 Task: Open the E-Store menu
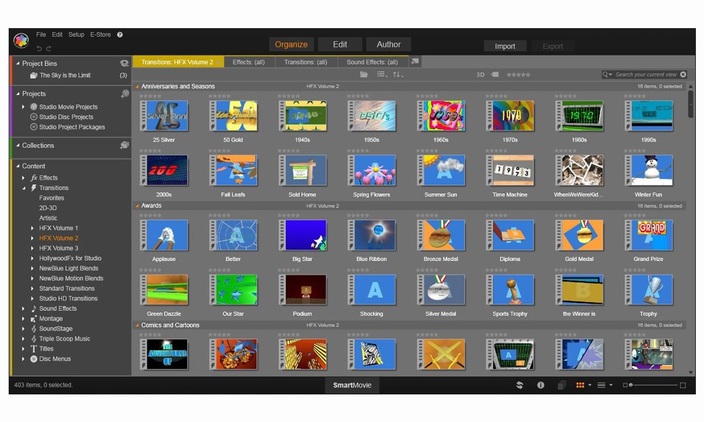tap(100, 35)
